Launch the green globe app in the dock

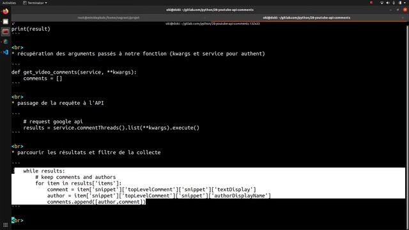[x=6, y=42]
